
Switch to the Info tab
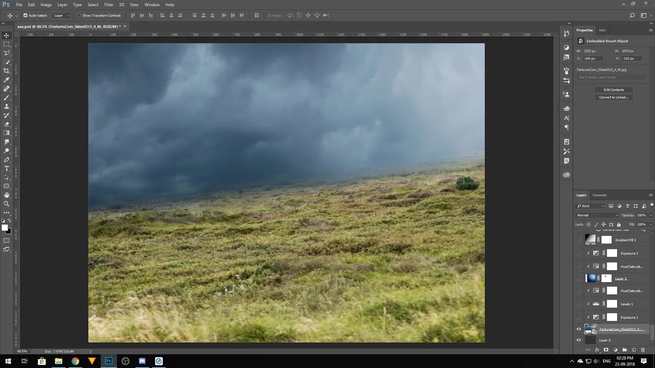click(602, 30)
